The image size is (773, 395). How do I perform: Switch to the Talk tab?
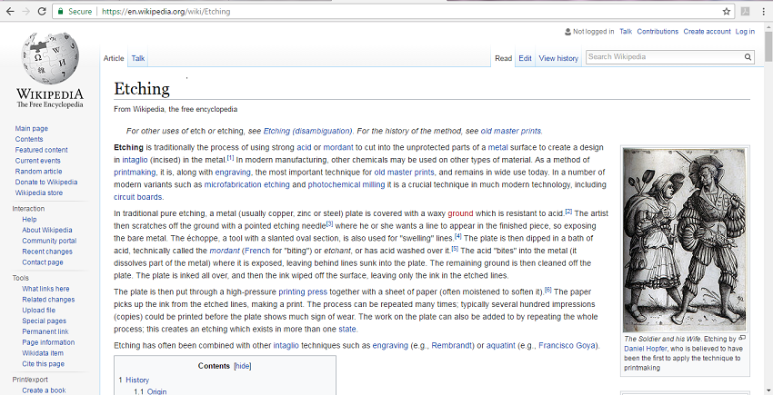click(x=138, y=58)
